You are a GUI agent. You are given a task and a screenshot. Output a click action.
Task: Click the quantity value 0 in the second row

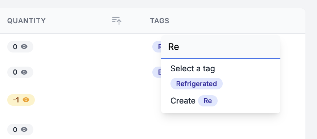15,72
